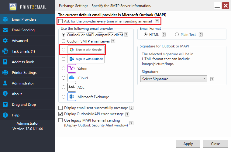Click the Microsoft Exchange logo icon

click(72, 97)
